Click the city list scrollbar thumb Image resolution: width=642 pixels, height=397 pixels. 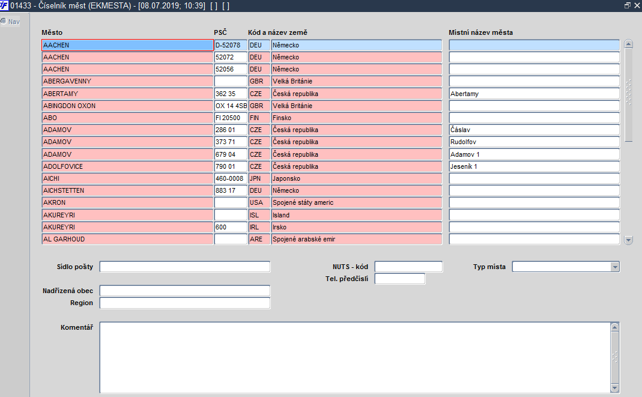point(629,95)
